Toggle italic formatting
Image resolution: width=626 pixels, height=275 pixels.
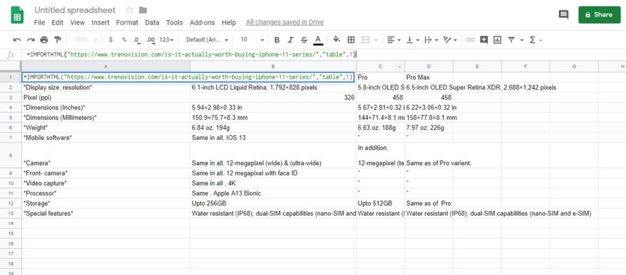pos(290,40)
